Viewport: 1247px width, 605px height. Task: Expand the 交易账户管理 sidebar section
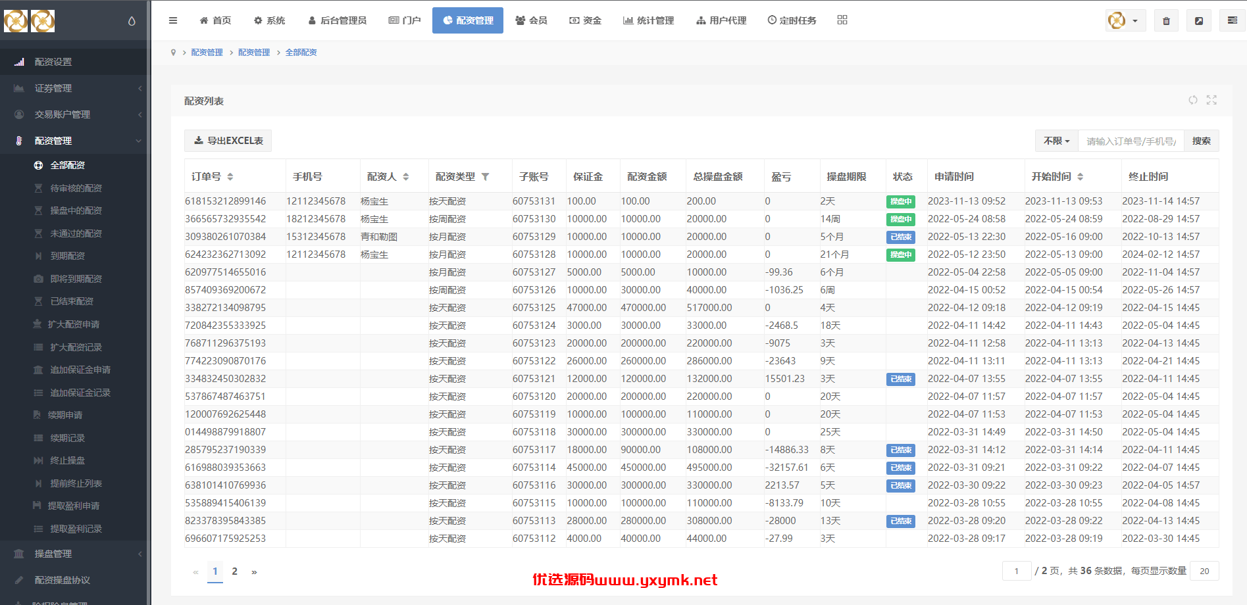[x=74, y=114]
